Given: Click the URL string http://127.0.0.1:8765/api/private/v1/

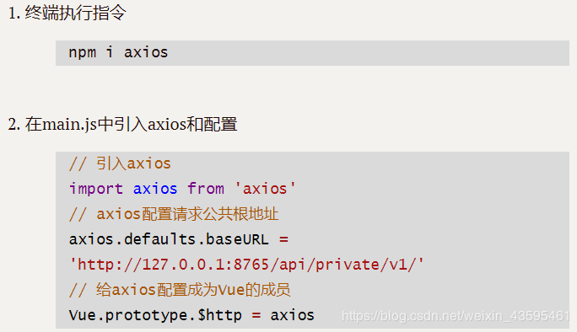Looking at the screenshot, I should pos(246,265).
